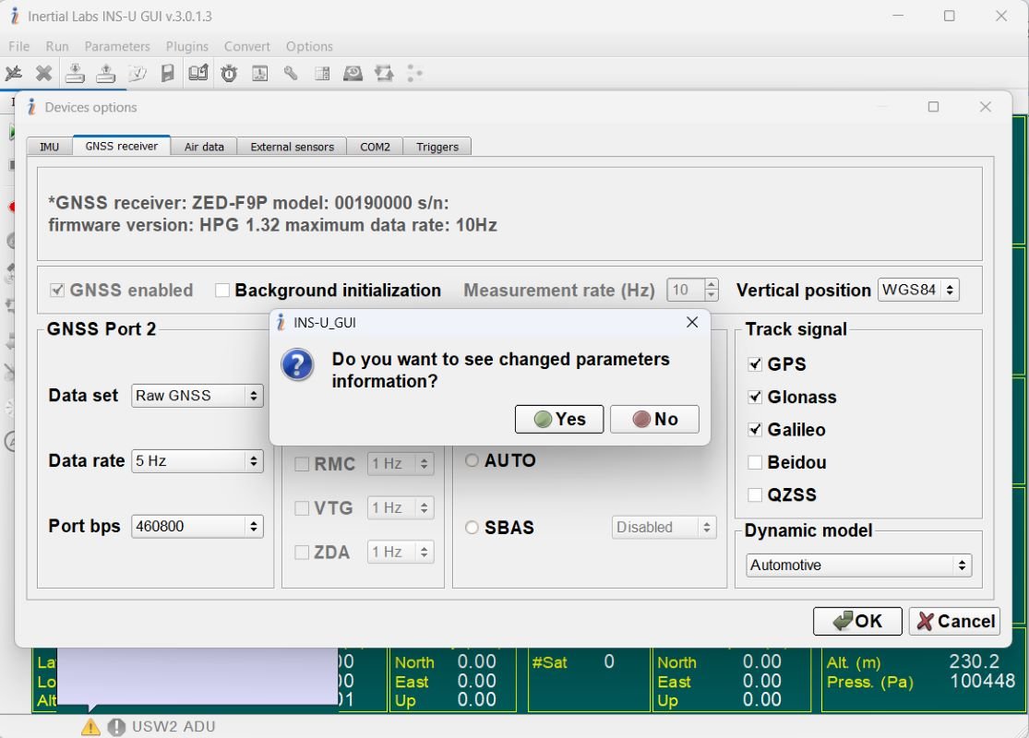This screenshot has width=1029, height=738.
Task: Open the Dynamic model dropdown
Action: click(x=857, y=565)
